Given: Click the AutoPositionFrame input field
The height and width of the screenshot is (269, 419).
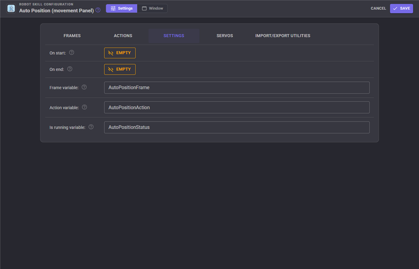Looking at the screenshot, I should tap(237, 87).
